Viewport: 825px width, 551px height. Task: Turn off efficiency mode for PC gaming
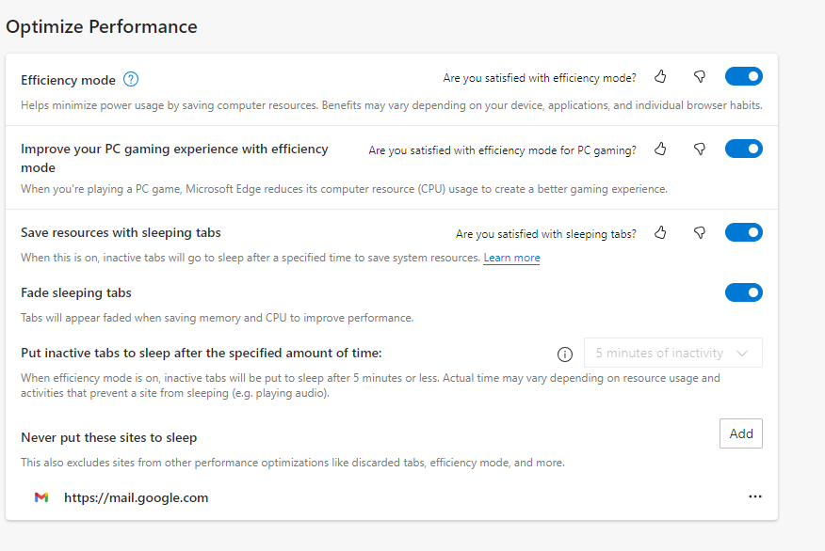point(743,149)
